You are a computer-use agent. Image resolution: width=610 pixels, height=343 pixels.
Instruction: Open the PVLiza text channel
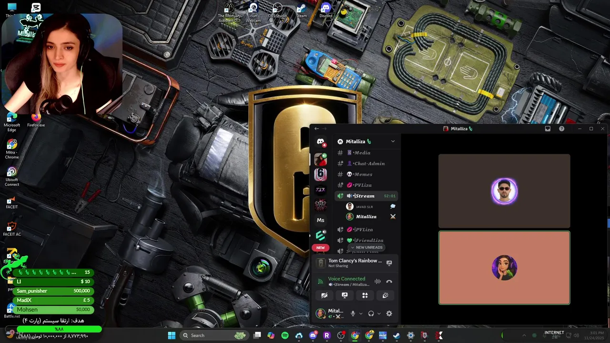point(367,185)
